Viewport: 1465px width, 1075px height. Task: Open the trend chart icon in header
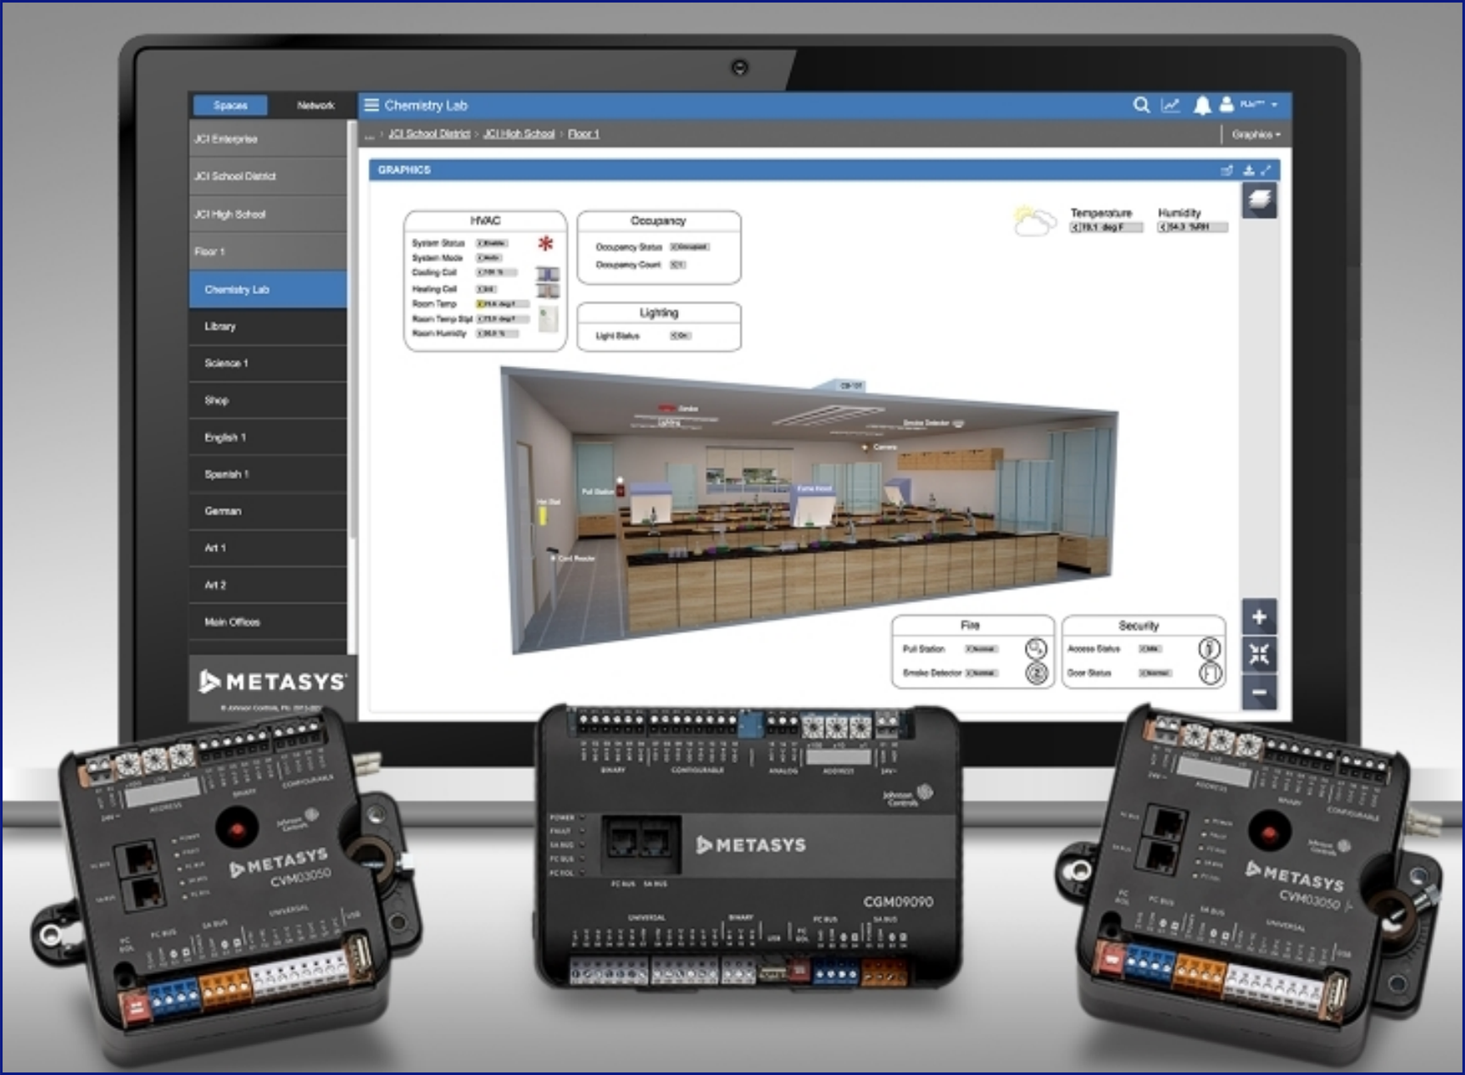tap(1170, 105)
